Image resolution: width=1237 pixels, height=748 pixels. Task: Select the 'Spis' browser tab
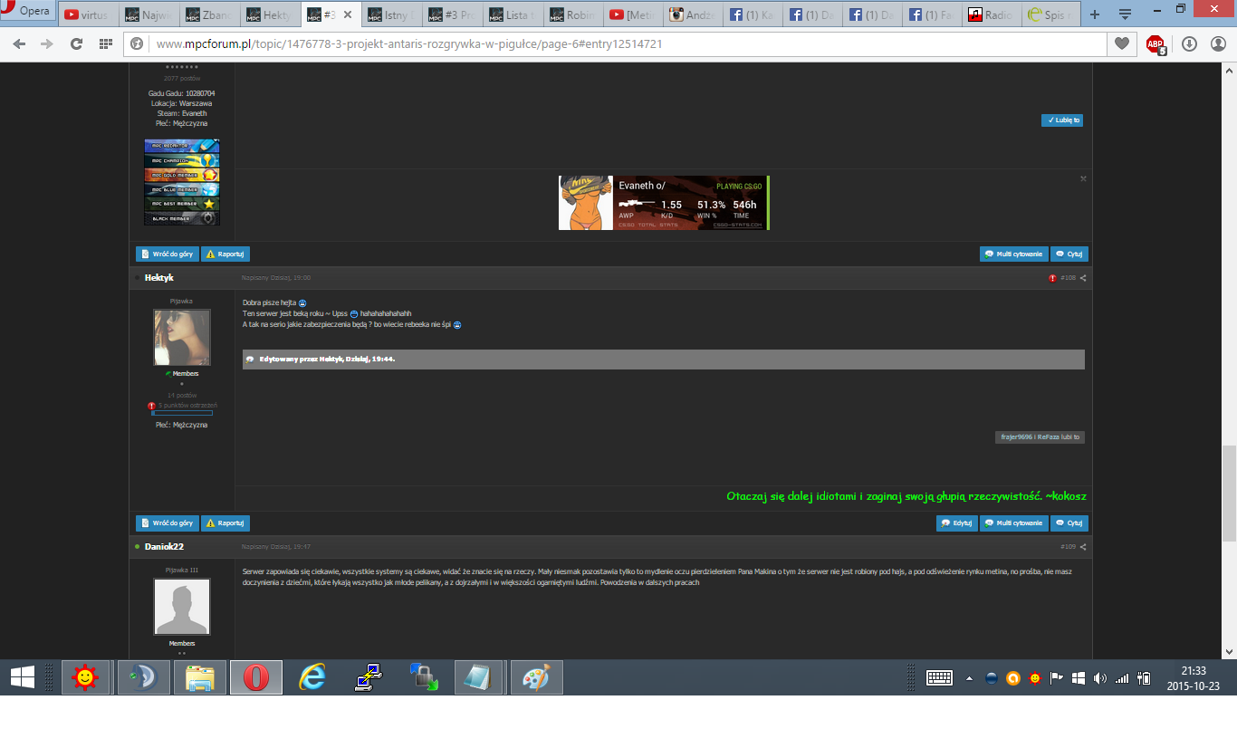pos(1051,14)
